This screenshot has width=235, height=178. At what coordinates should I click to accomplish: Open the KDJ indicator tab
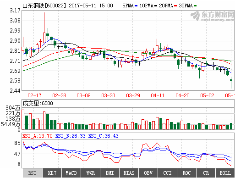pyautogui.click(x=52, y=173)
